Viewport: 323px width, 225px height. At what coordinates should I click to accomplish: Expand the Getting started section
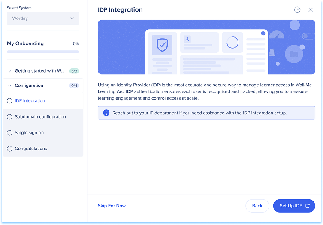pyautogui.click(x=10, y=71)
